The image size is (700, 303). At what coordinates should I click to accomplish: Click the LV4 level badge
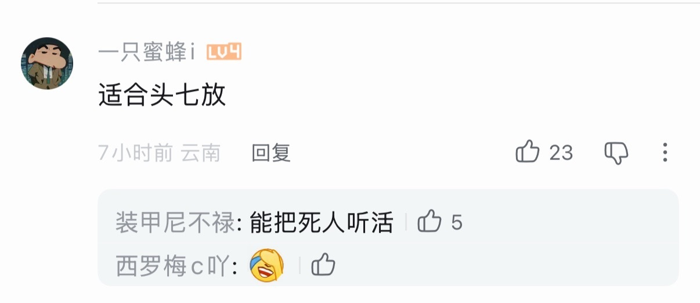[x=223, y=53]
